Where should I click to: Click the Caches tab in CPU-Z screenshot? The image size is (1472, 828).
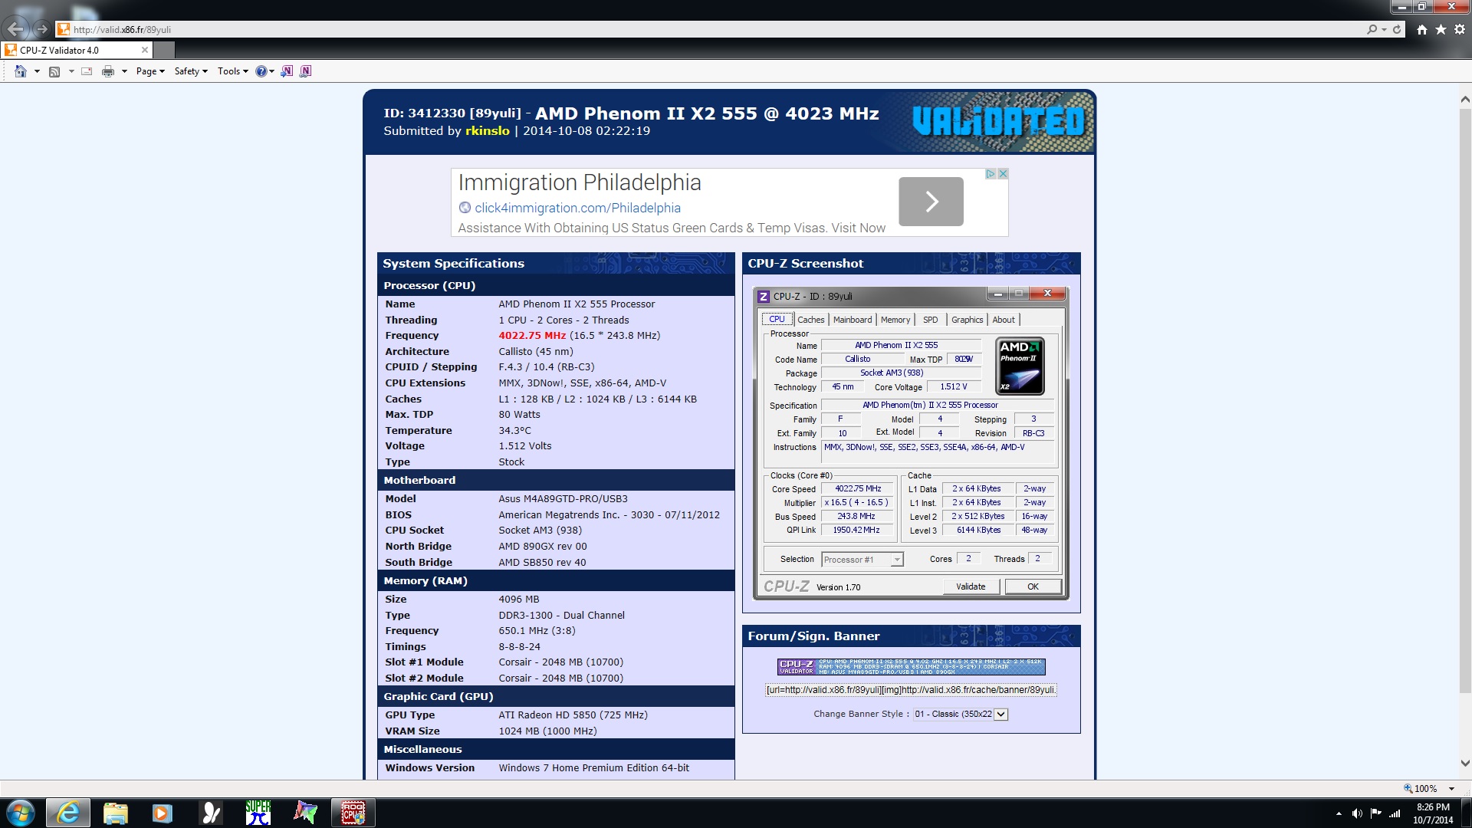pos(810,320)
